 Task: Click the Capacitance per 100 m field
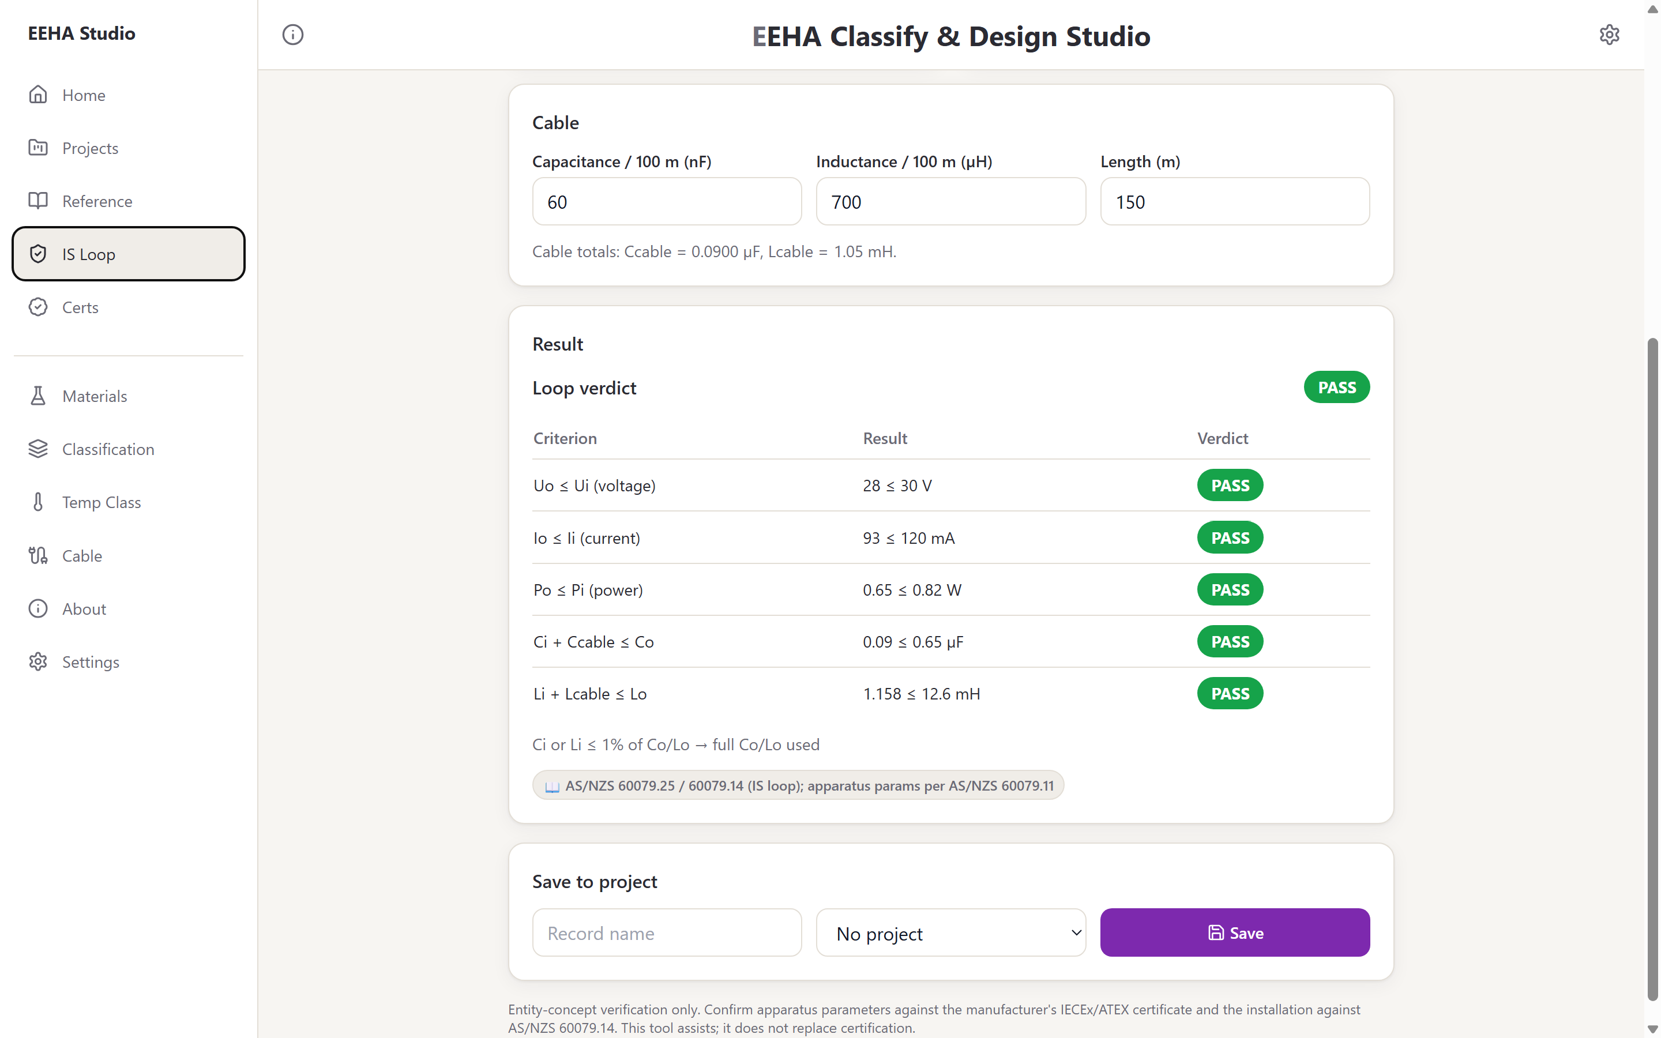[x=667, y=201]
